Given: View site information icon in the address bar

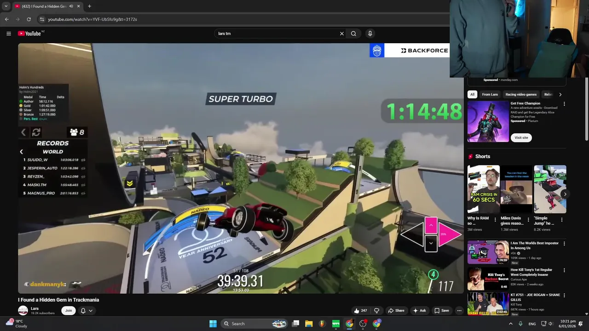Looking at the screenshot, I should [x=42, y=19].
